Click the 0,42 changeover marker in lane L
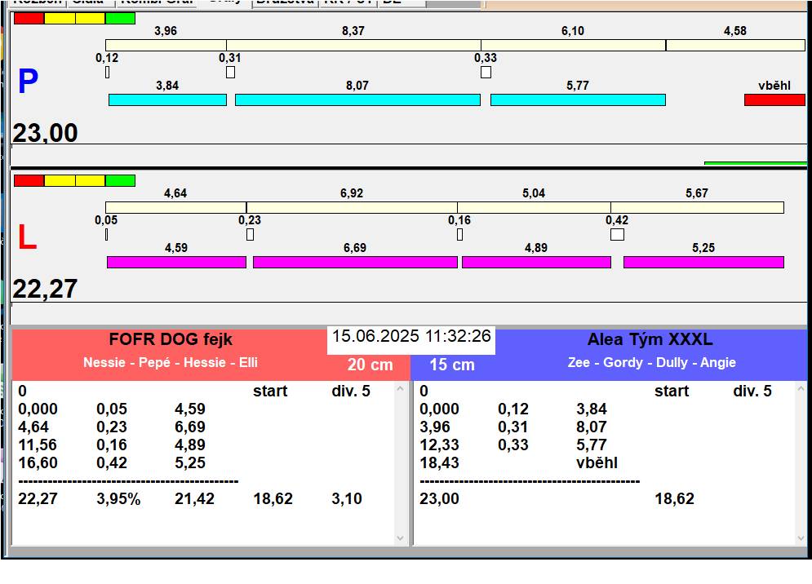Viewport: 812px width, 584px height. tap(617, 235)
